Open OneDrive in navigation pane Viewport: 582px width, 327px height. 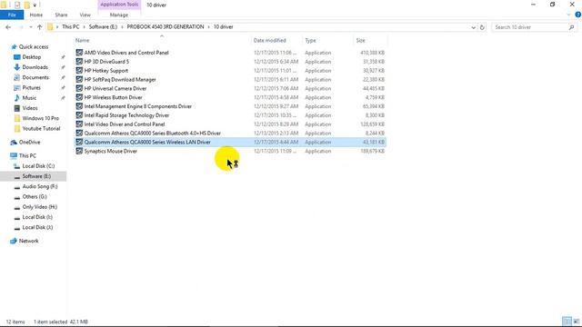tap(29, 143)
